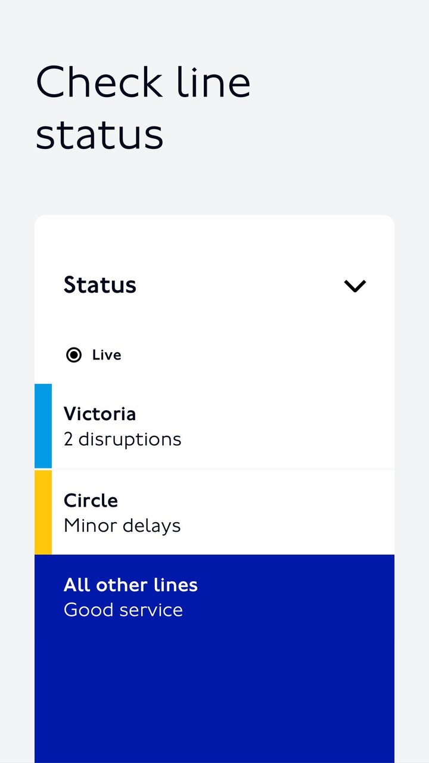View Circle's Minor delays text
This screenshot has height=763, width=429.
[x=122, y=526]
